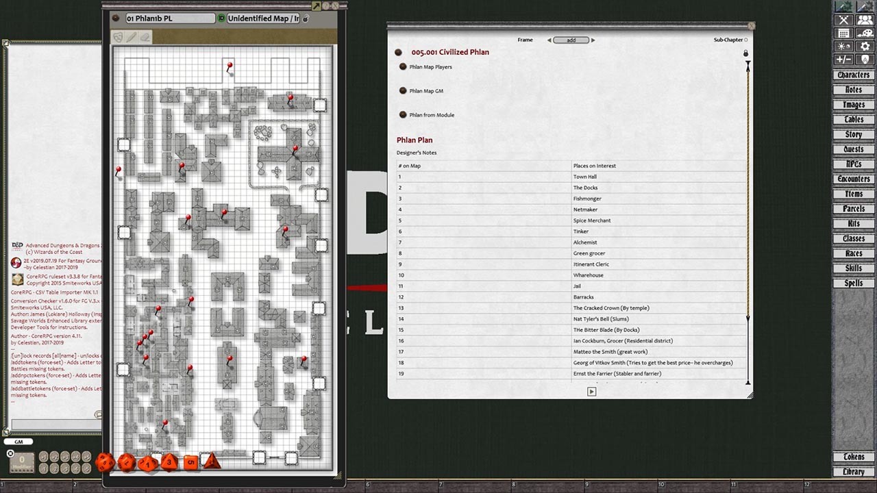
Task: Select the eraser tool on the map toolbar
Action: [145, 37]
